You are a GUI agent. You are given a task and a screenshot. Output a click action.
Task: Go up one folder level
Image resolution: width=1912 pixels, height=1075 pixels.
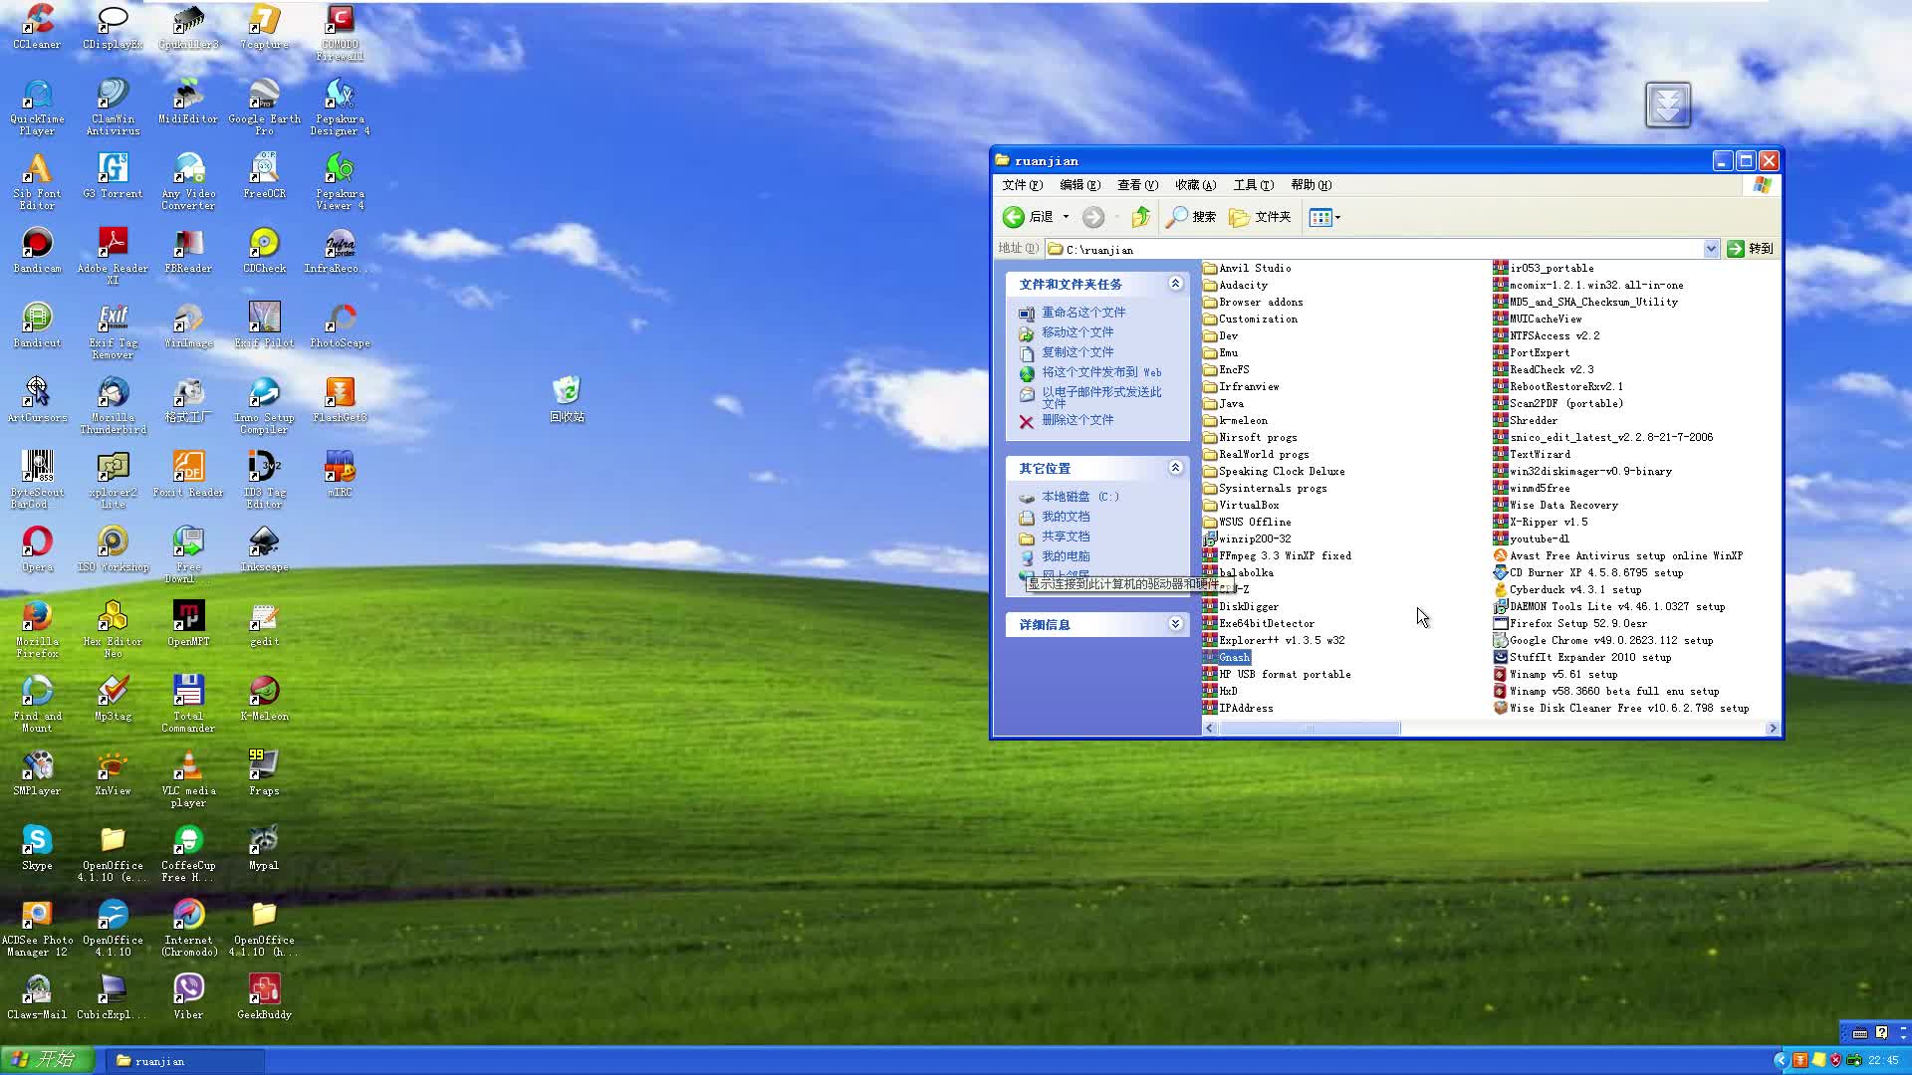[x=1141, y=217]
